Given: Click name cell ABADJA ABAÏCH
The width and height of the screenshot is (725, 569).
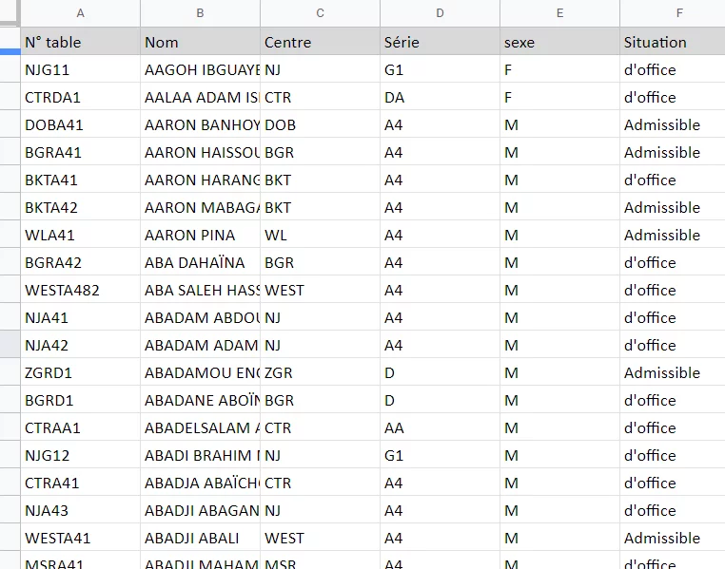Looking at the screenshot, I should coord(200,483).
